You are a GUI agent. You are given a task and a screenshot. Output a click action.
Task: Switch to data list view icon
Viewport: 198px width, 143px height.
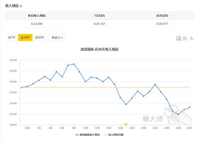pos(185,38)
